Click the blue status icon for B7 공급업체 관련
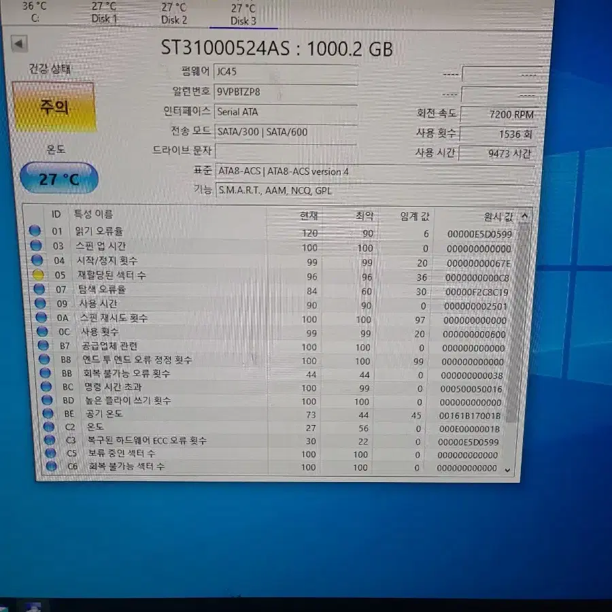 [x=44, y=345]
